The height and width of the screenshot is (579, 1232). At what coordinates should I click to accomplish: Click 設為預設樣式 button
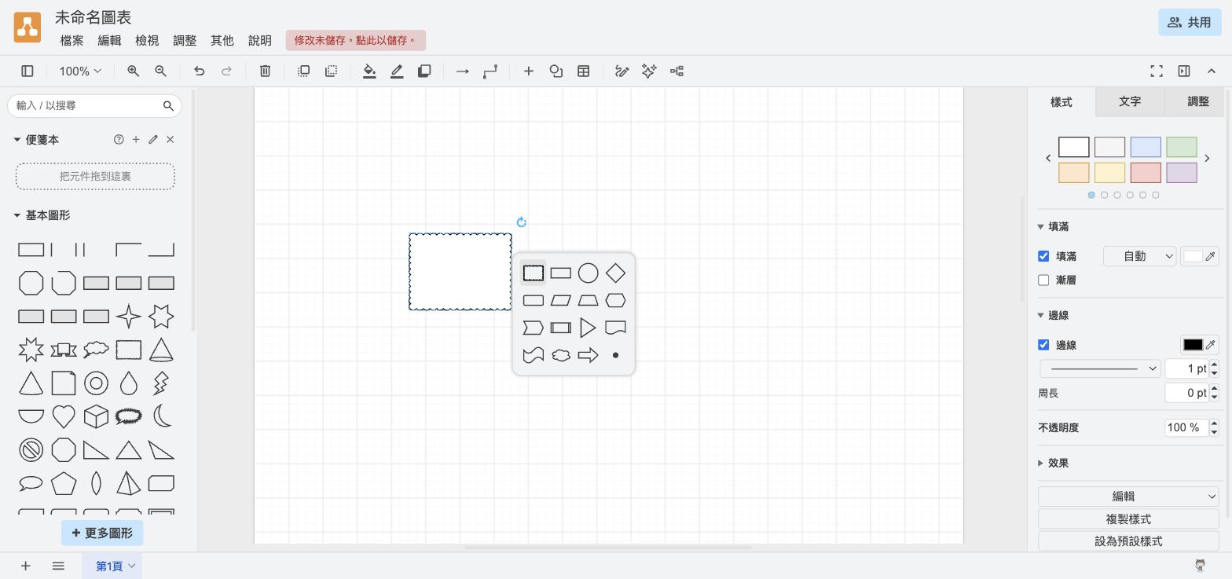(1128, 541)
